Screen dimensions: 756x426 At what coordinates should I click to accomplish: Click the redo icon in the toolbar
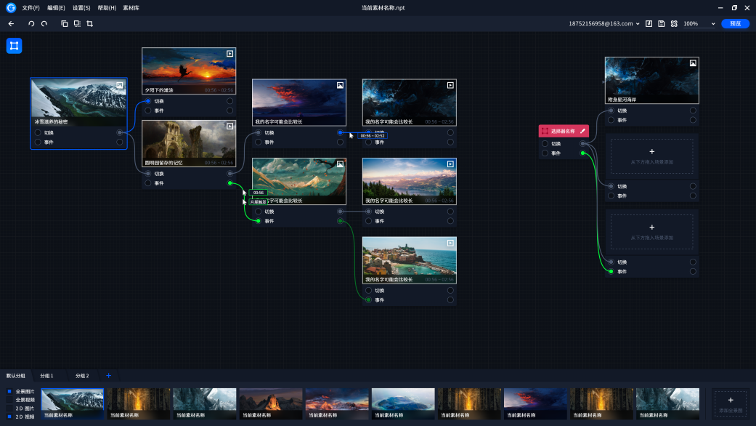click(44, 23)
